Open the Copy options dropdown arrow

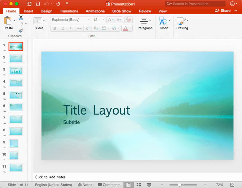26,24
